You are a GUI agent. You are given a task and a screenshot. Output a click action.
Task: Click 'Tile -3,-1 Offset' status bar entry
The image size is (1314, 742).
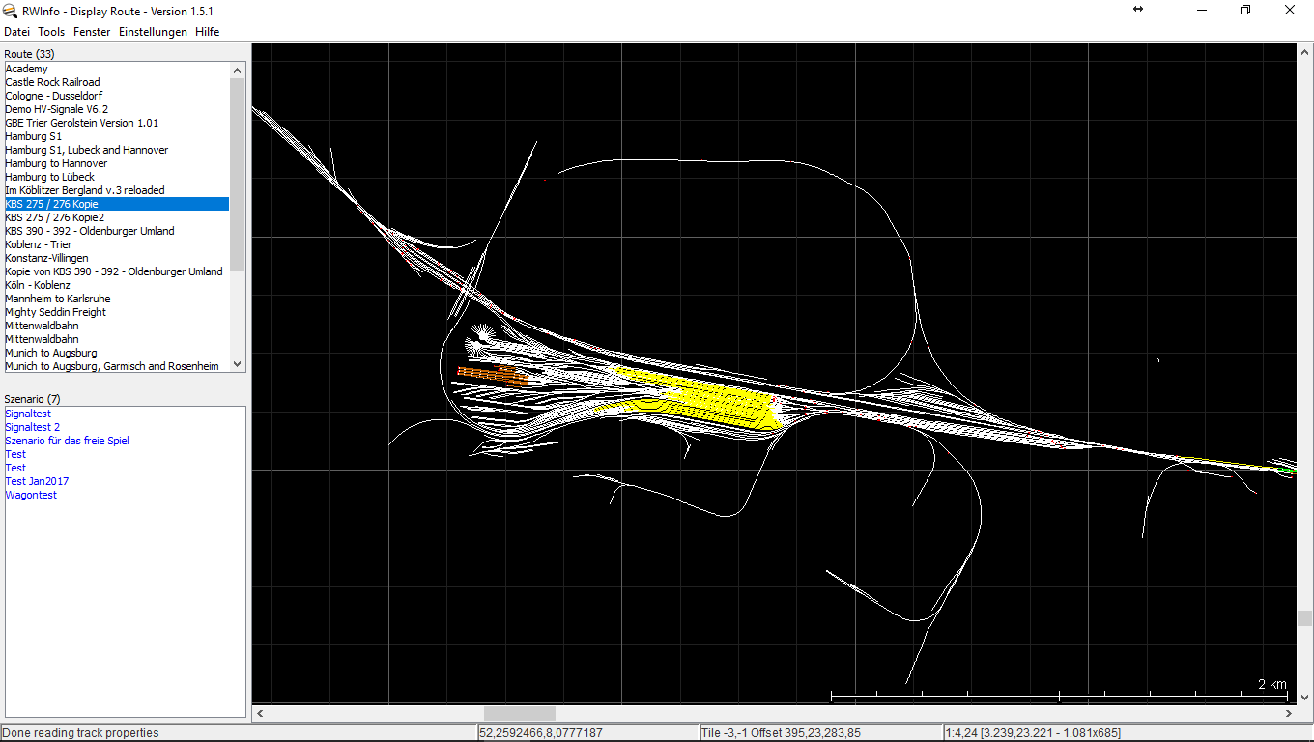(781, 733)
